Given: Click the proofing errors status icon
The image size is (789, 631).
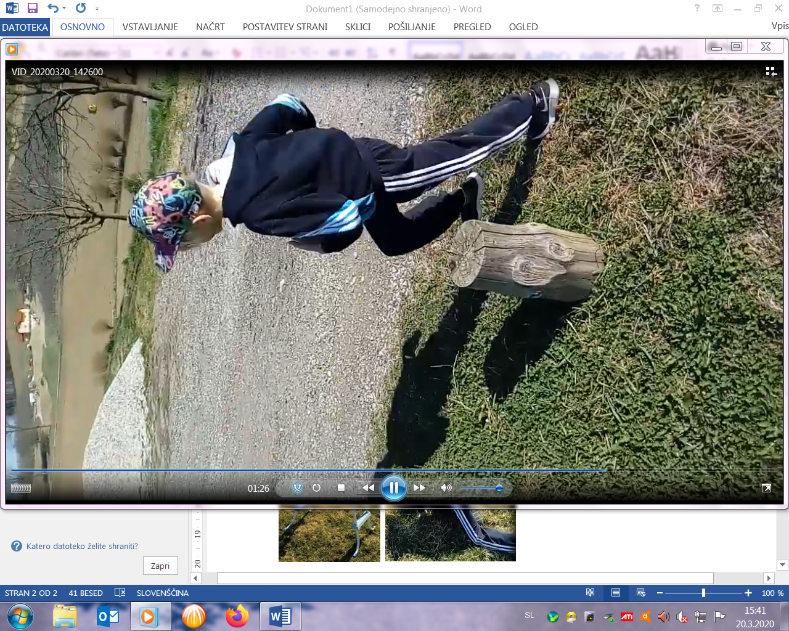Looking at the screenshot, I should click(120, 593).
